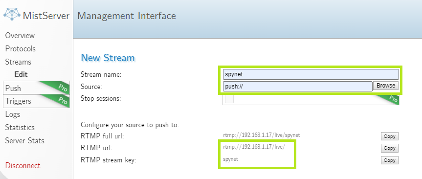Click Browse next to Source field
Image resolution: width=422 pixels, height=179 pixels.
click(386, 86)
